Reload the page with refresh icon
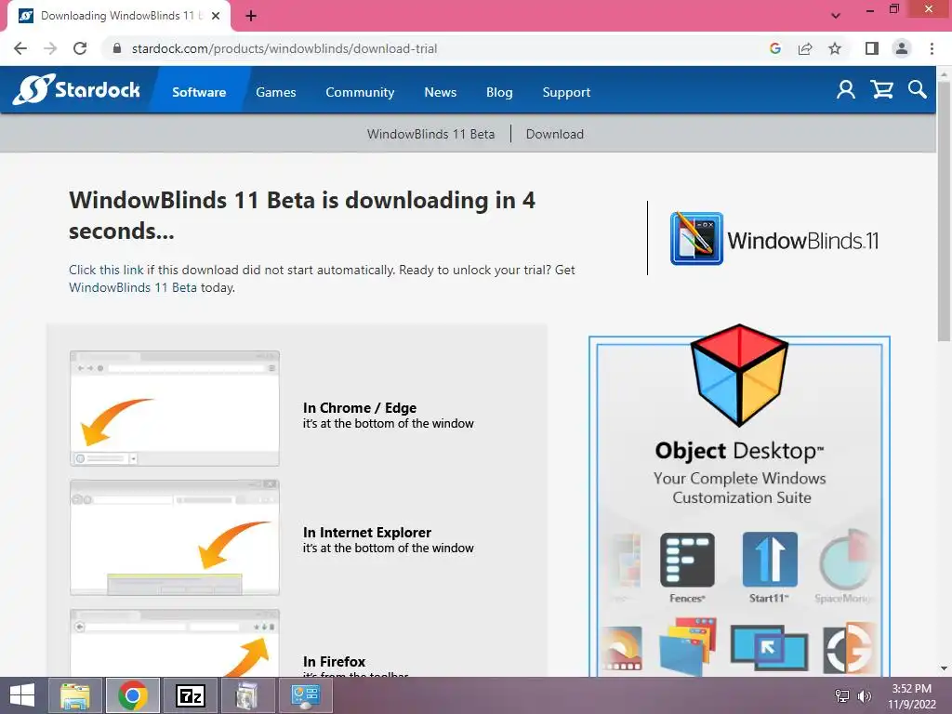This screenshot has width=952, height=714. click(80, 48)
